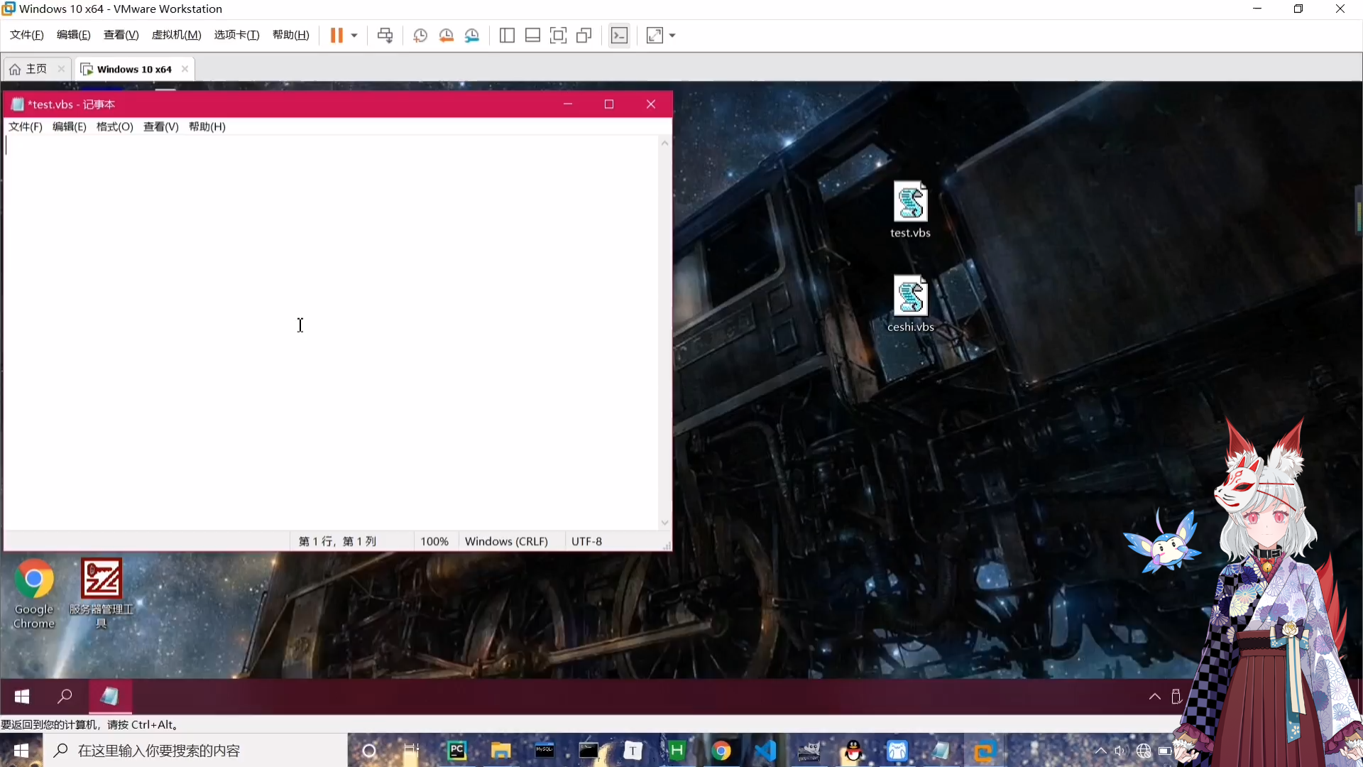This screenshot has height=767, width=1363.
Task: Open 文件(F) menu in Notepad
Action: point(24,126)
